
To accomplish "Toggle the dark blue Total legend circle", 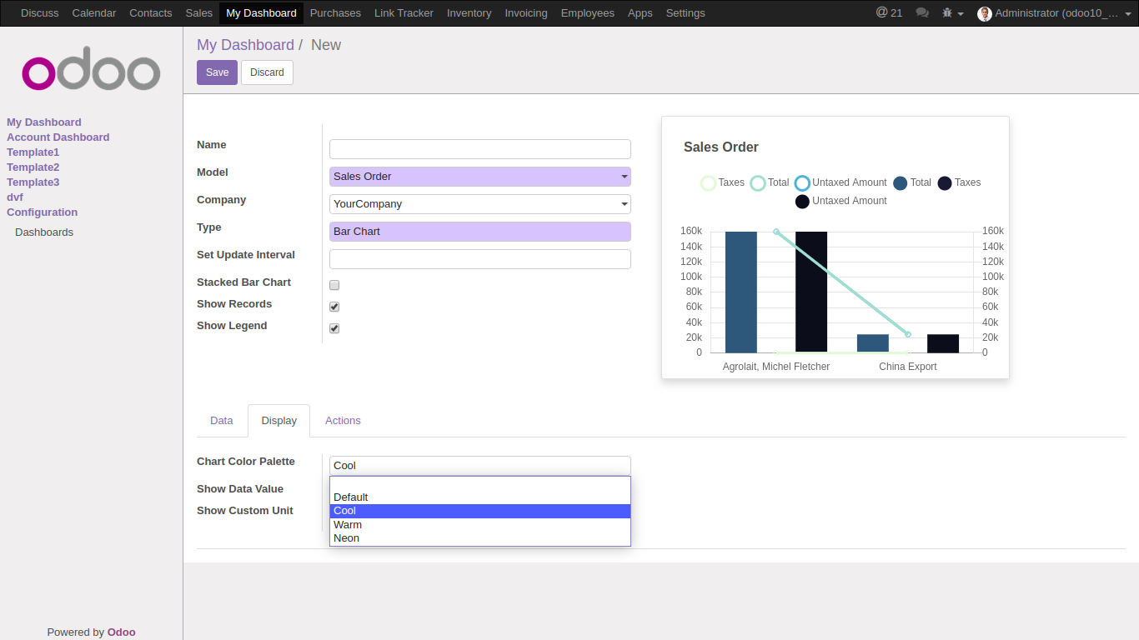I will tap(900, 183).
